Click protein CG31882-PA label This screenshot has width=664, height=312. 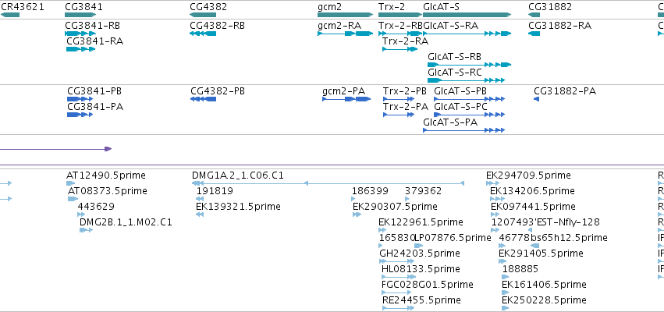[565, 91]
